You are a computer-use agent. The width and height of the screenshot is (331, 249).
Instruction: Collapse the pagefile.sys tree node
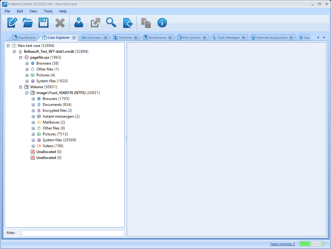pos(21,57)
